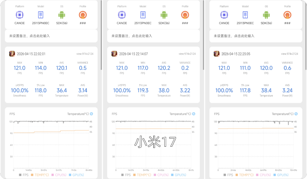Click the FPS chart plot in the 22:25:05 panel

(256, 145)
